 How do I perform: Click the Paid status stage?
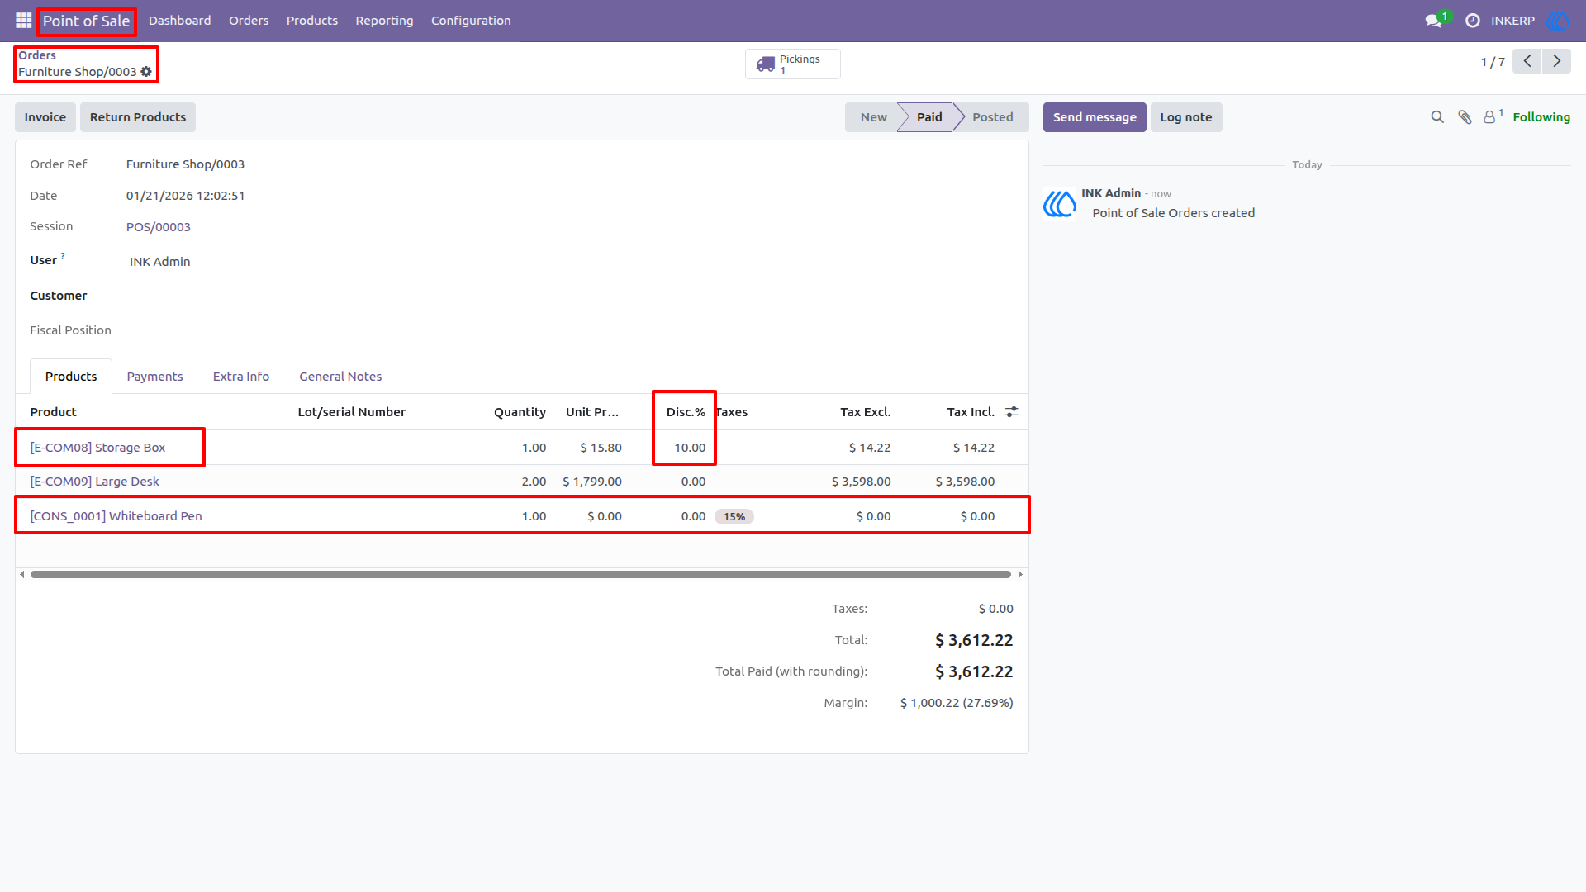(929, 117)
